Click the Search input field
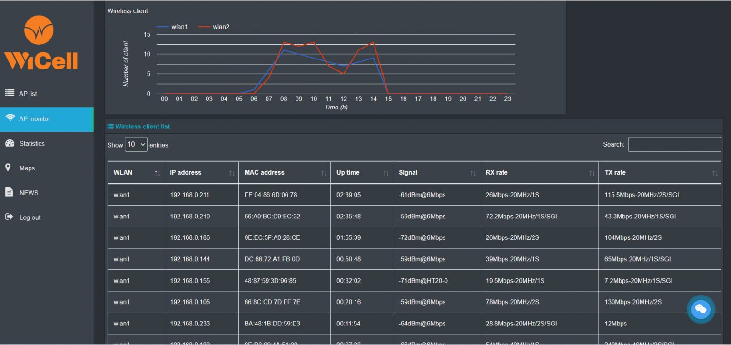Viewport: 731px width, 345px height. (674, 144)
